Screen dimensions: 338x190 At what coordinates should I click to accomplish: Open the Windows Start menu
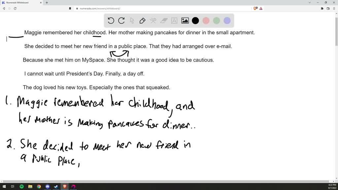pyautogui.click(x=4, y=186)
